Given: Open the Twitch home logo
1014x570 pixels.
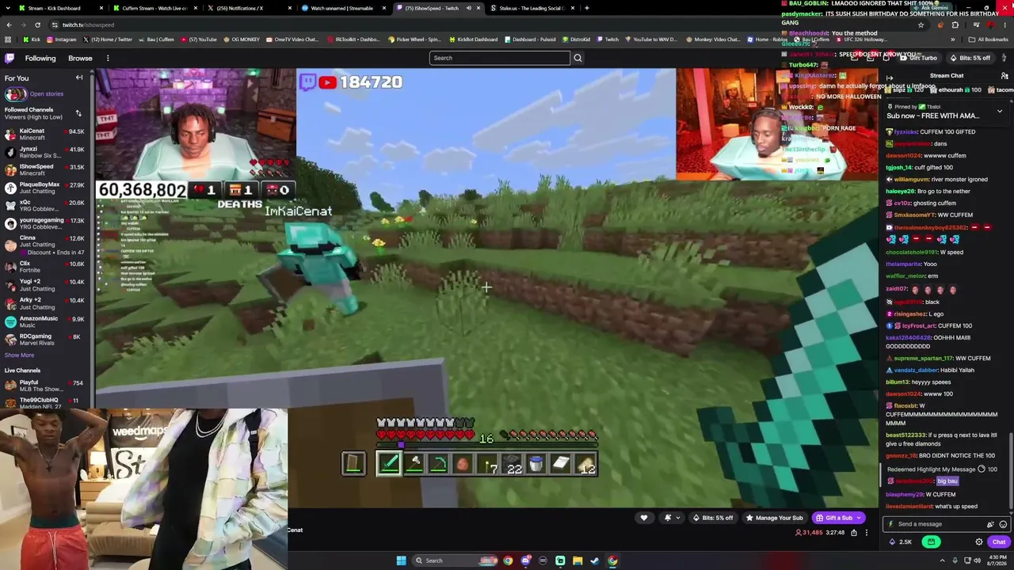Looking at the screenshot, I should pyautogui.click(x=10, y=58).
